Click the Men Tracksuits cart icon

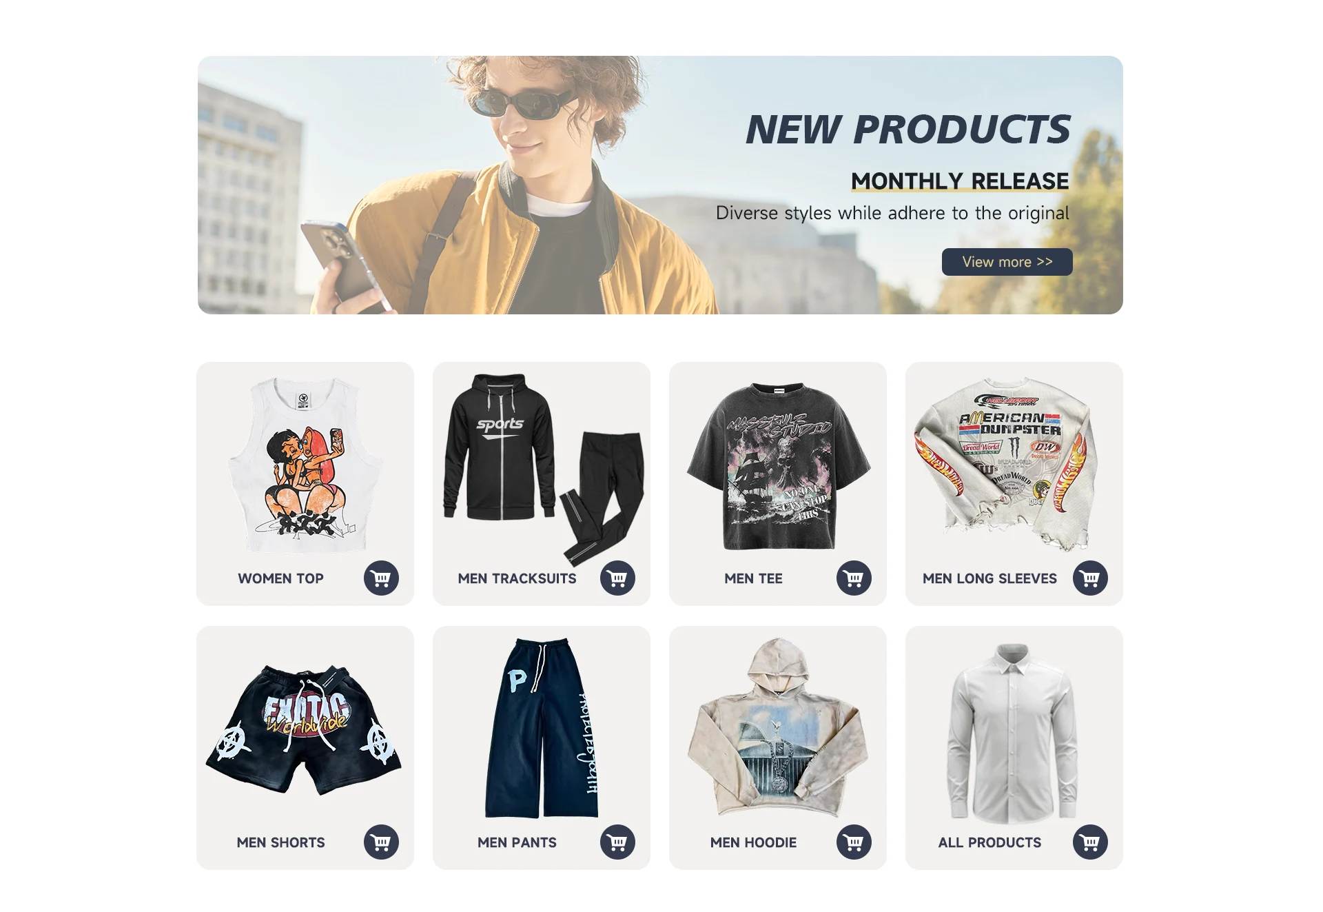(x=617, y=578)
